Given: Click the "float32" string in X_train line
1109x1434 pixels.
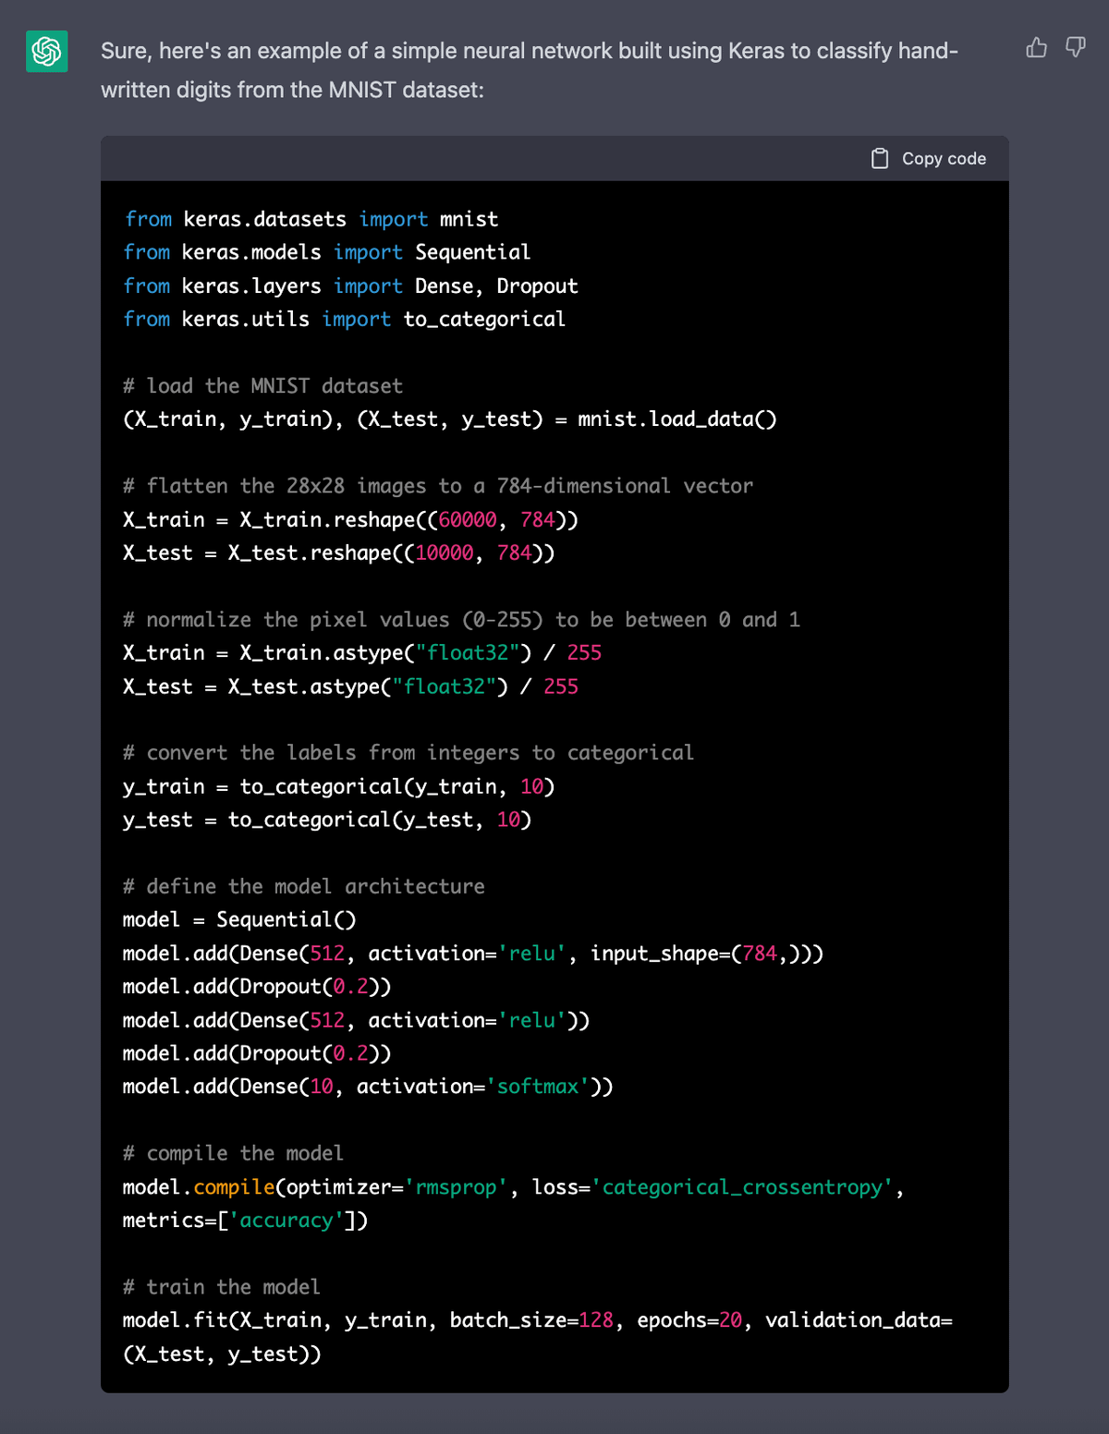Looking at the screenshot, I should [x=467, y=652].
